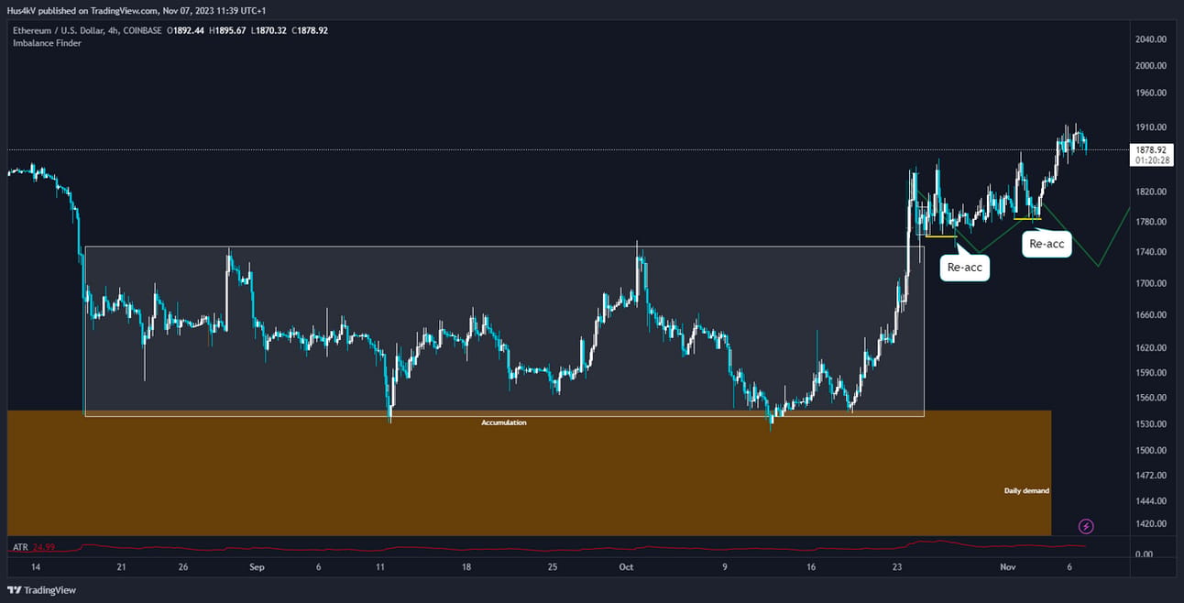Click the Oct date on time axis
The image size is (1184, 603).
(x=626, y=567)
